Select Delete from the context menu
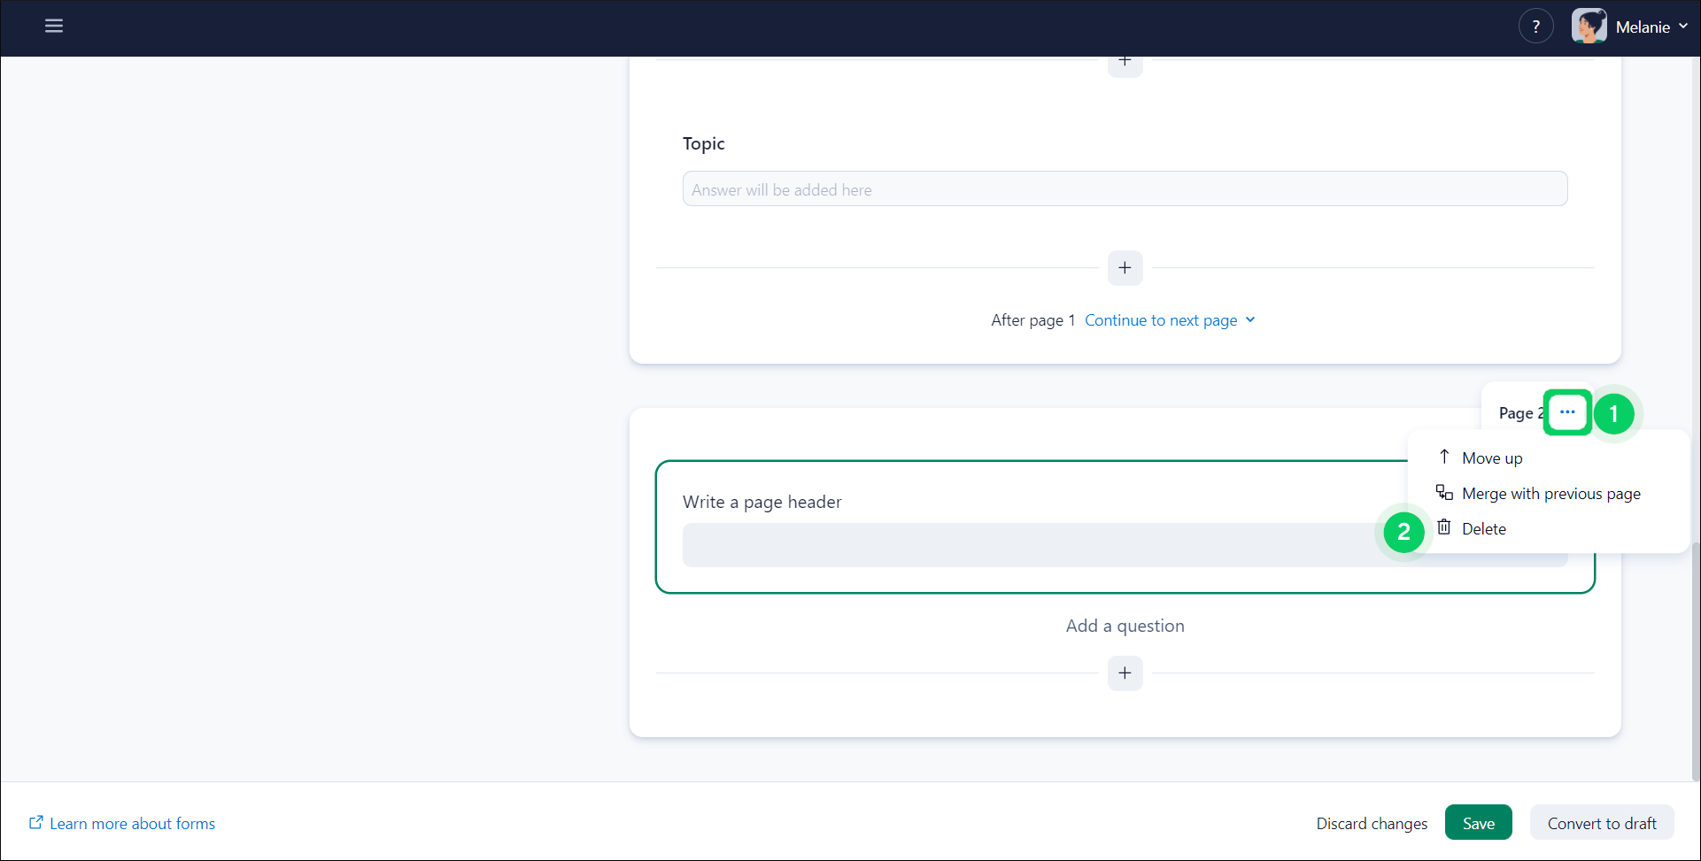The width and height of the screenshot is (1701, 861). pos(1484,527)
